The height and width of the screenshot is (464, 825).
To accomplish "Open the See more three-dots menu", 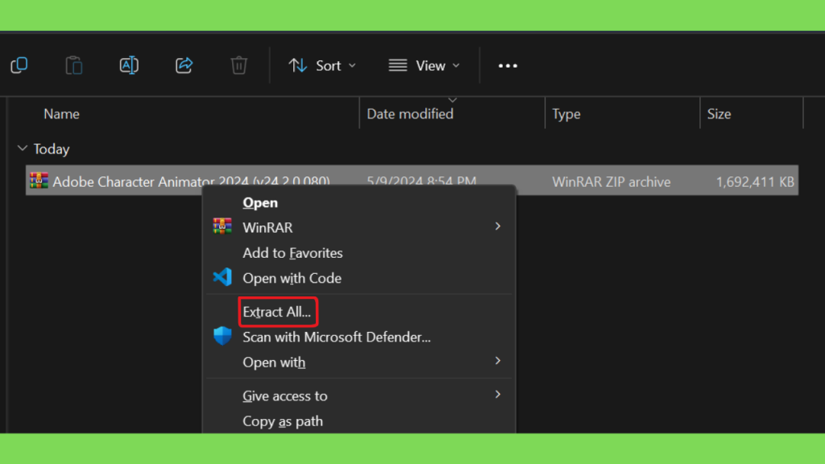I will pos(508,66).
